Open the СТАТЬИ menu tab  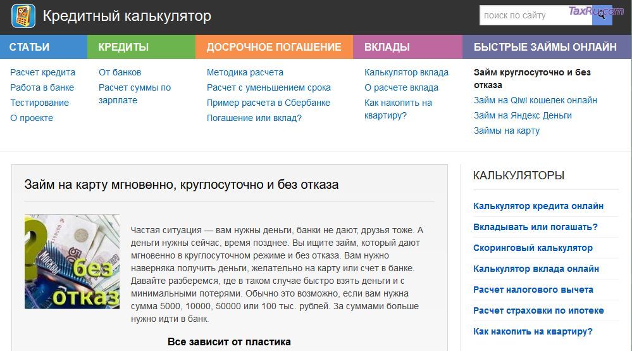(44, 47)
